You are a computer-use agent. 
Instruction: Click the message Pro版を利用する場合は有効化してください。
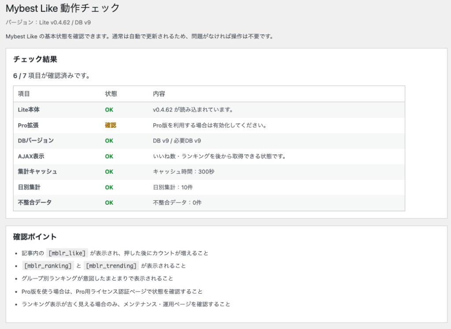[x=210, y=125]
